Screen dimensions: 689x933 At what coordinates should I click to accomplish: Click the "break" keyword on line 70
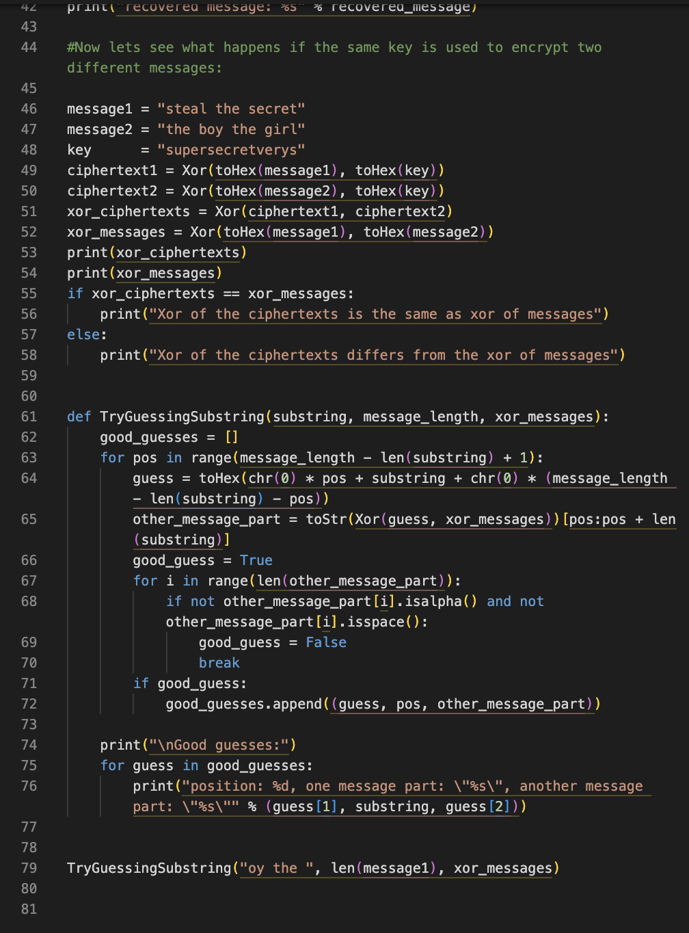click(219, 663)
